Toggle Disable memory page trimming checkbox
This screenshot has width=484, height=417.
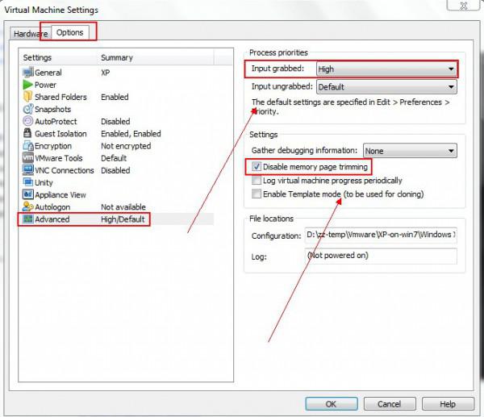tap(257, 167)
